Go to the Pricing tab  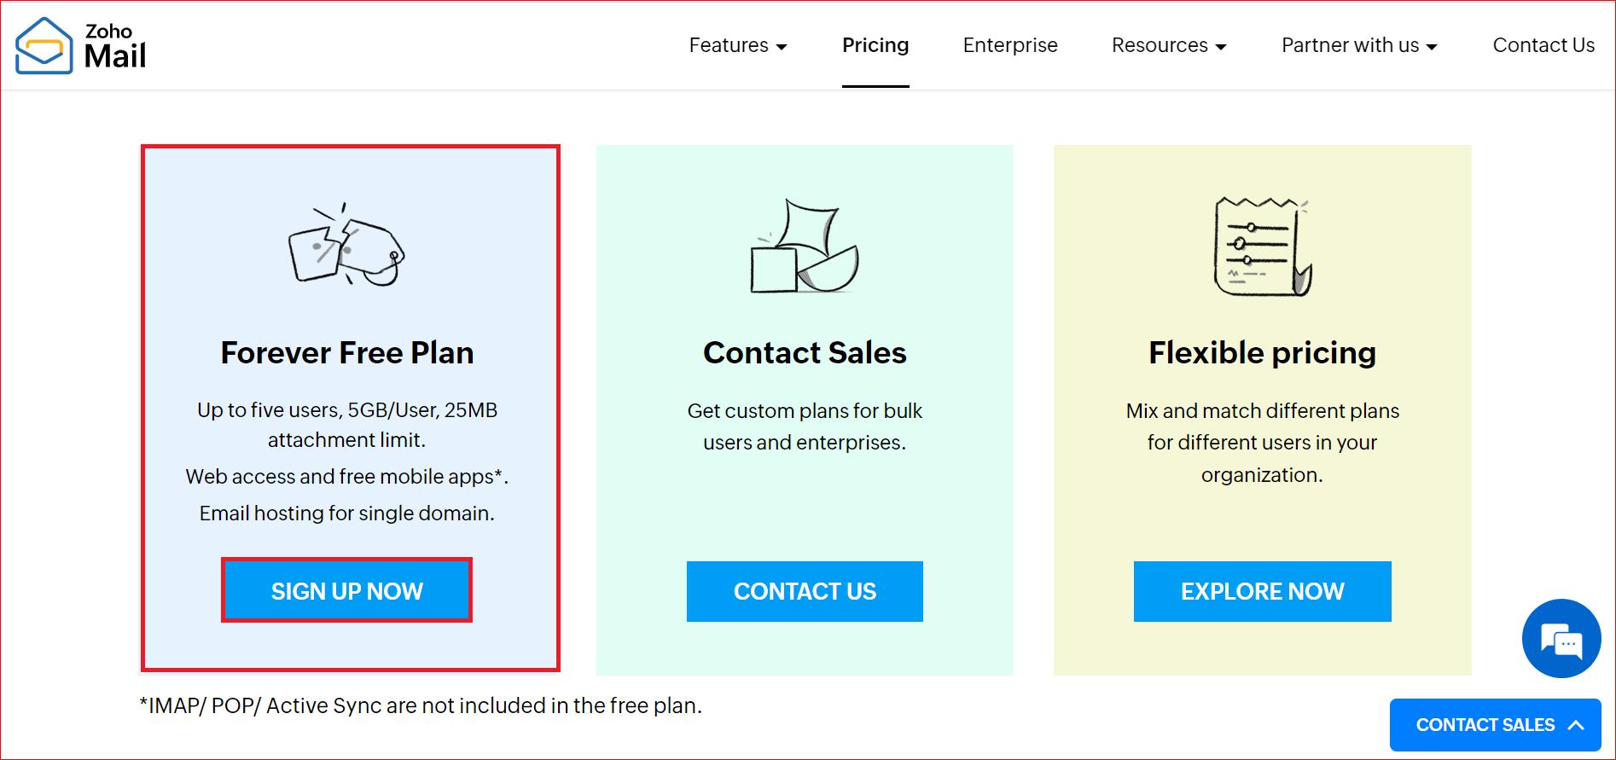click(875, 45)
